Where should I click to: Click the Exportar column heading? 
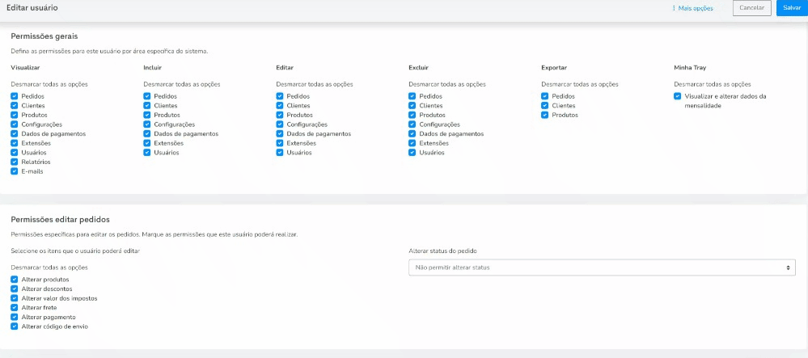click(555, 68)
